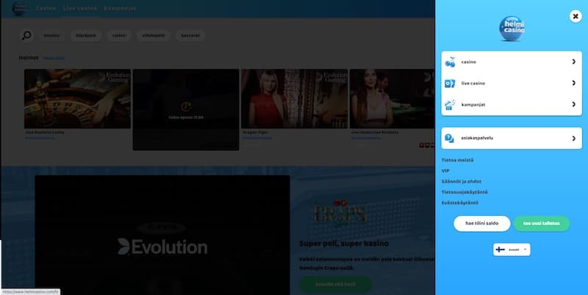Screen dimensions: 588x295
Task: Click the Evolution video panel
Action: point(162,235)
